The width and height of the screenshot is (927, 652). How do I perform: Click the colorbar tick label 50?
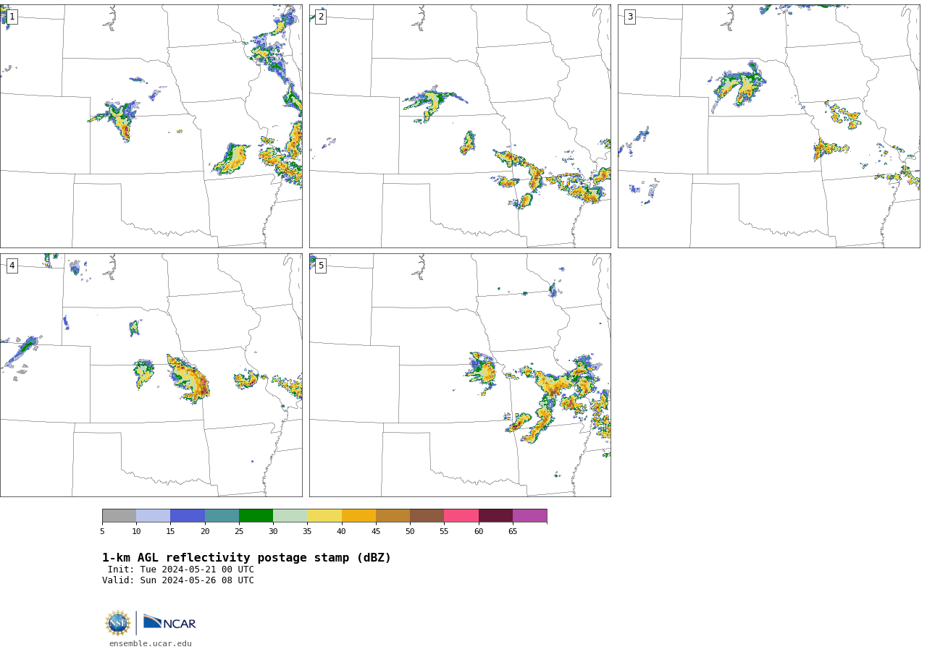coord(410,532)
